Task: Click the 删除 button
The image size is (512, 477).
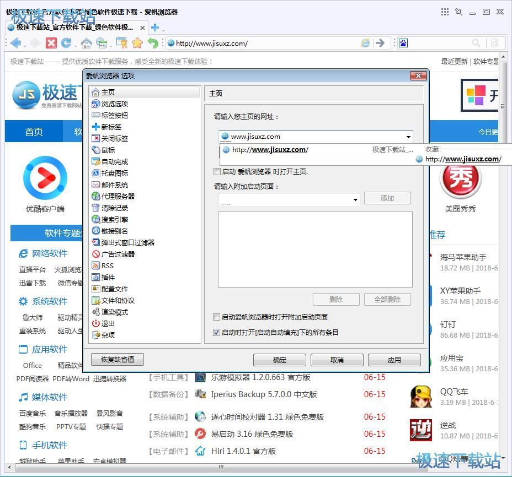Action: pos(336,299)
